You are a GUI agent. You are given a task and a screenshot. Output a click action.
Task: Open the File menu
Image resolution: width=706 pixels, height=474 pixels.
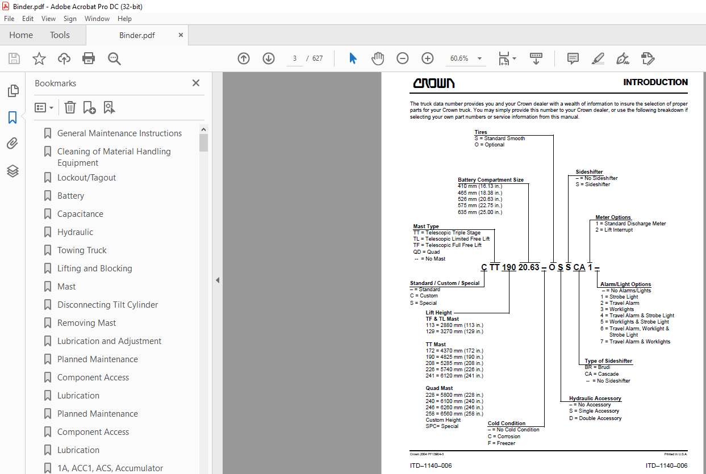(x=9, y=19)
